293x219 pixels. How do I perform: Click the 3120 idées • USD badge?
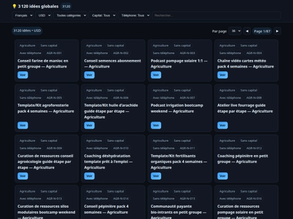pos(27,31)
